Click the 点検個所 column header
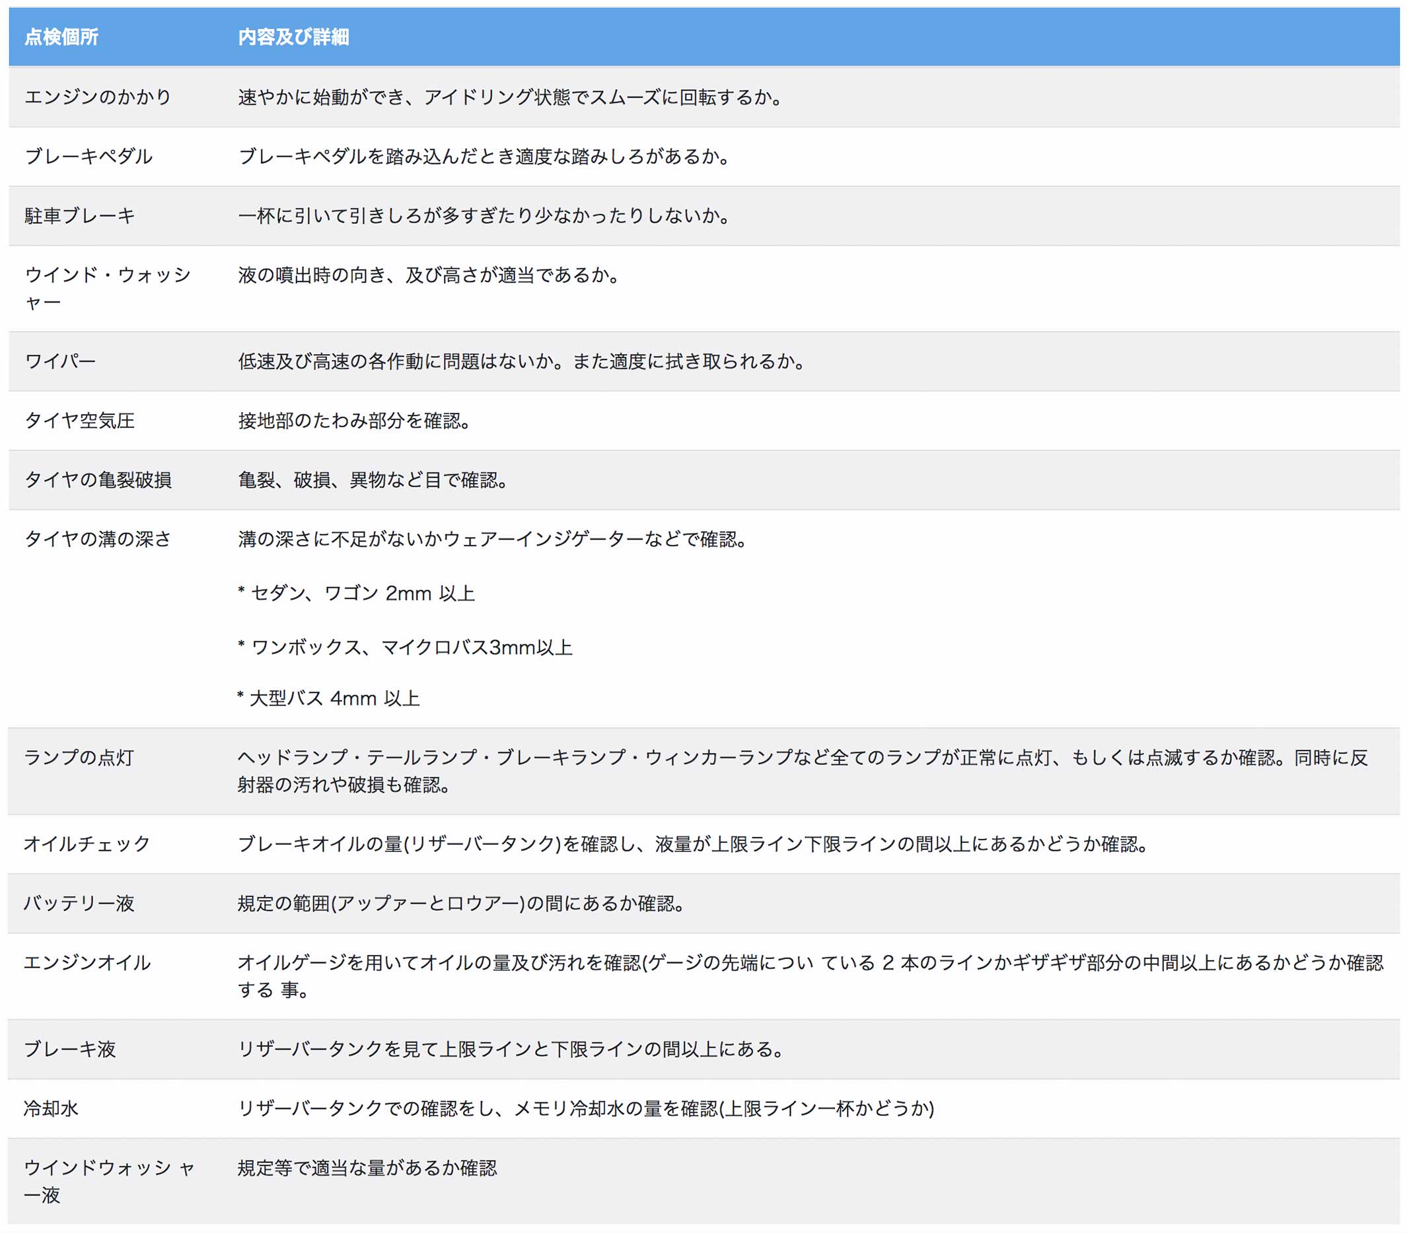The height and width of the screenshot is (1249, 1409). (x=61, y=37)
